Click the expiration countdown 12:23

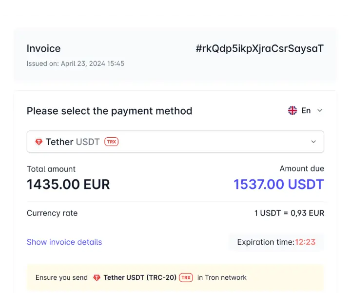pyautogui.click(x=305, y=242)
